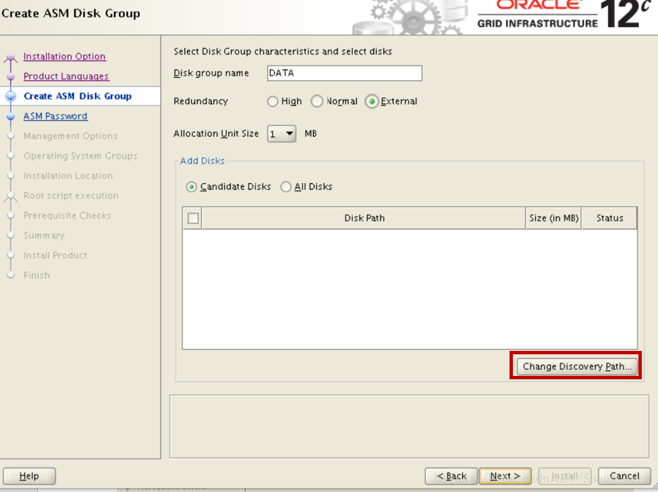Click the Finish step text
Image resolution: width=658 pixels, height=492 pixels.
(36, 275)
